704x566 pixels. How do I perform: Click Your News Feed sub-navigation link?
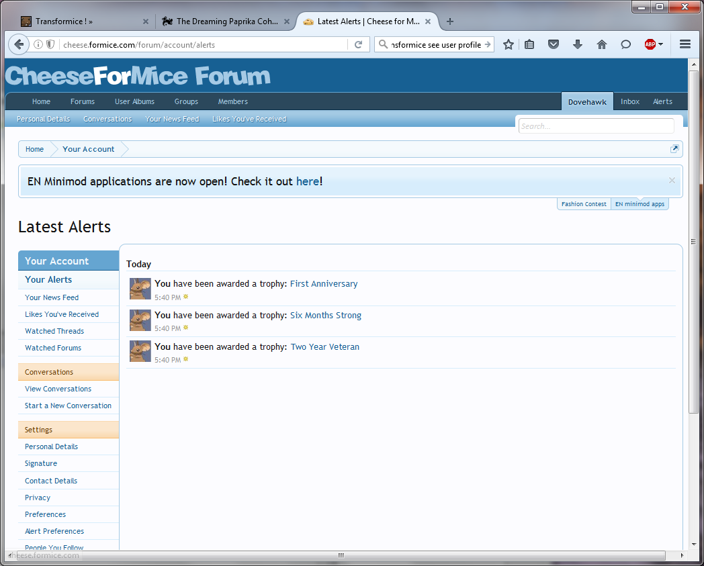click(172, 119)
